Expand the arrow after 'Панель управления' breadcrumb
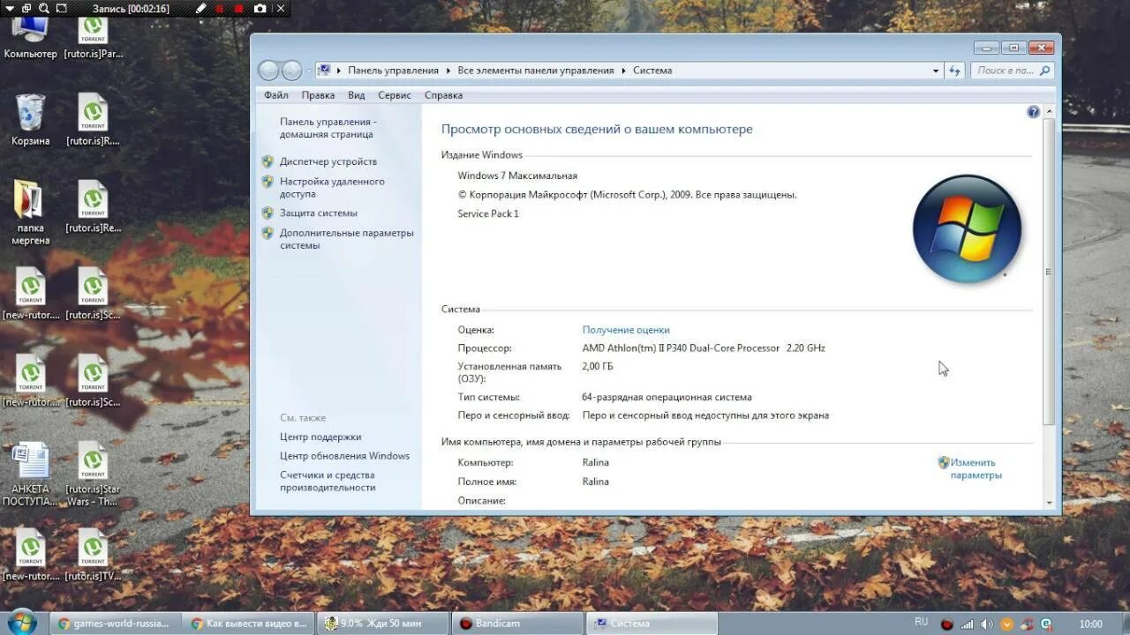 [448, 71]
